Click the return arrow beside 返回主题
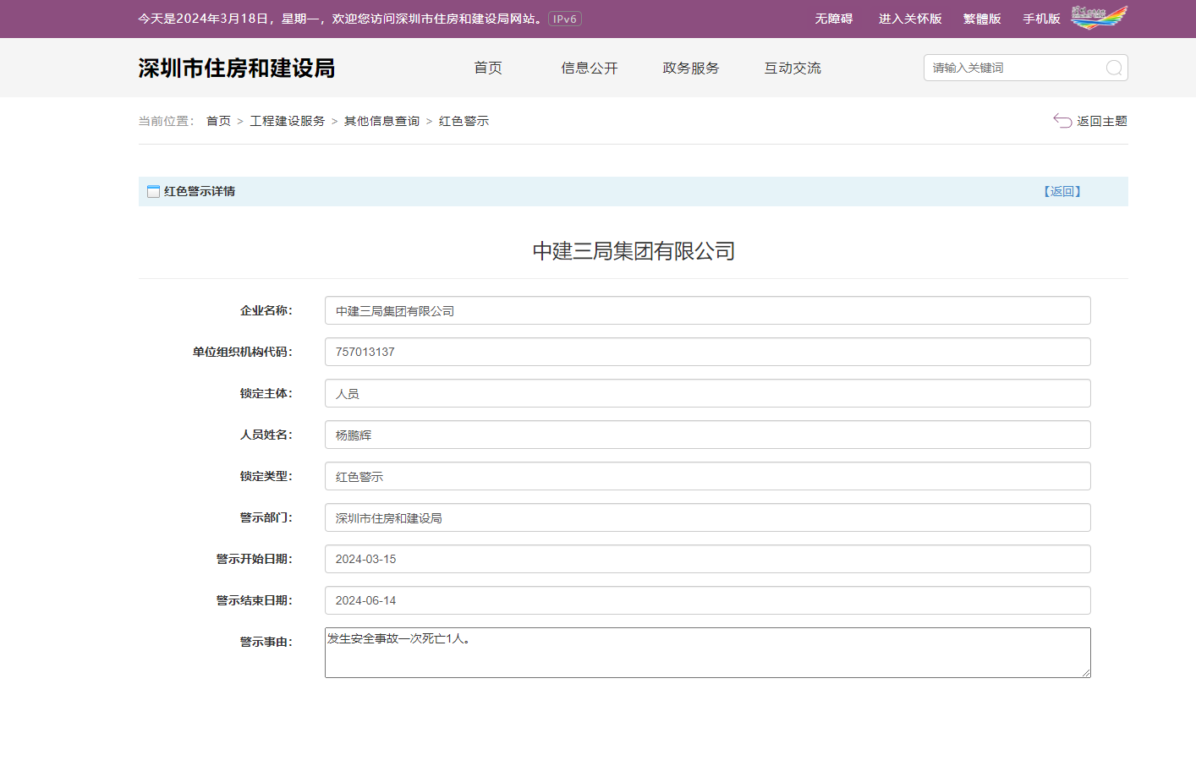The height and width of the screenshot is (766, 1196). tap(1062, 121)
